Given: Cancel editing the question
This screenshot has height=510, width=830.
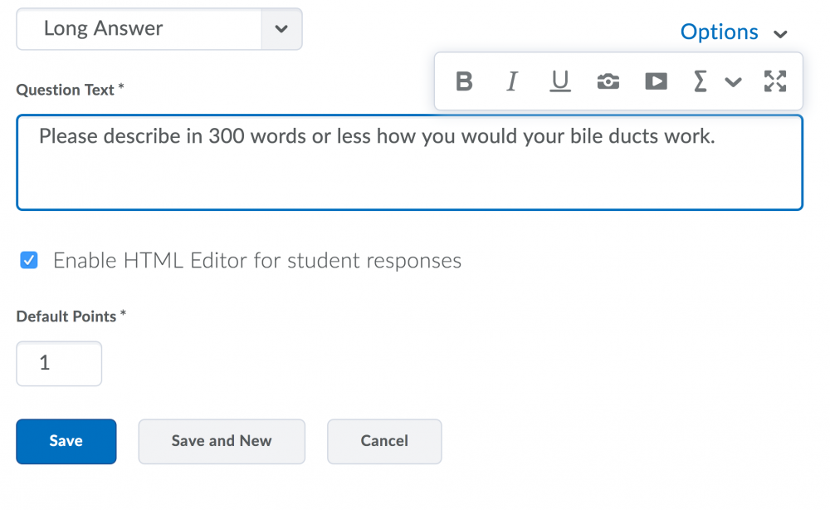Looking at the screenshot, I should tap(383, 441).
